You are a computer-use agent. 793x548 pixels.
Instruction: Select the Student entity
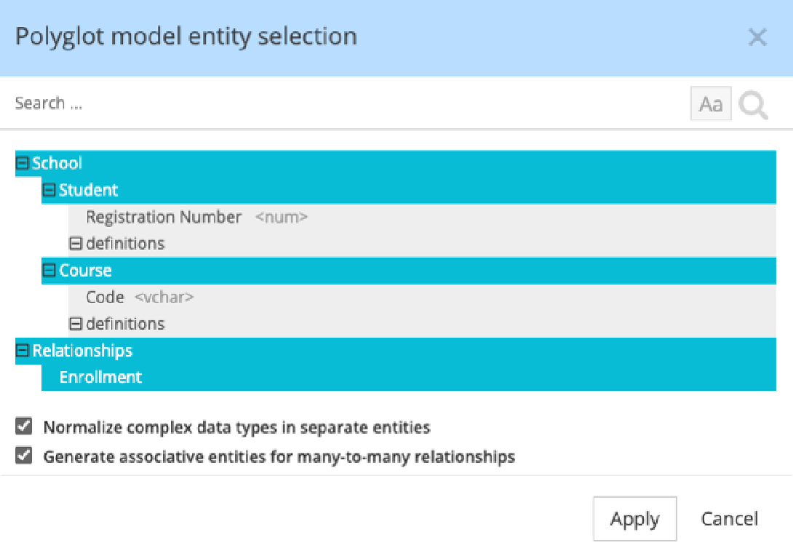(88, 190)
